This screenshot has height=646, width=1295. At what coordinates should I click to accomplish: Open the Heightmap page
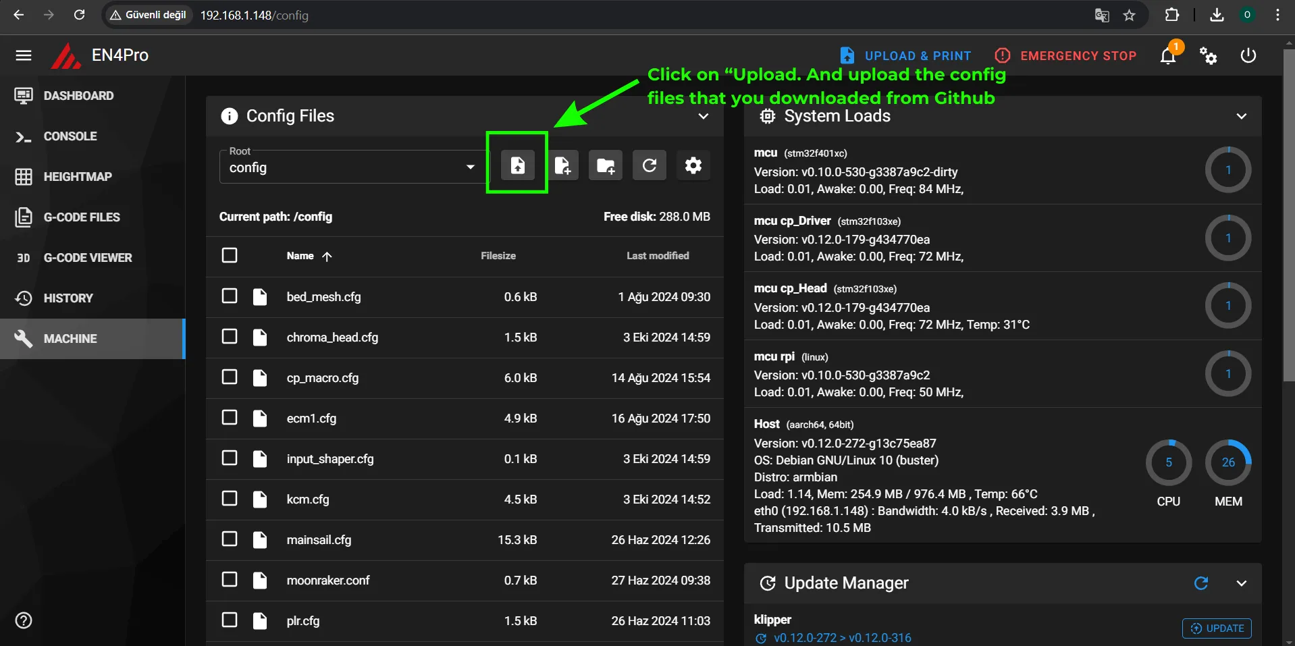point(92,177)
